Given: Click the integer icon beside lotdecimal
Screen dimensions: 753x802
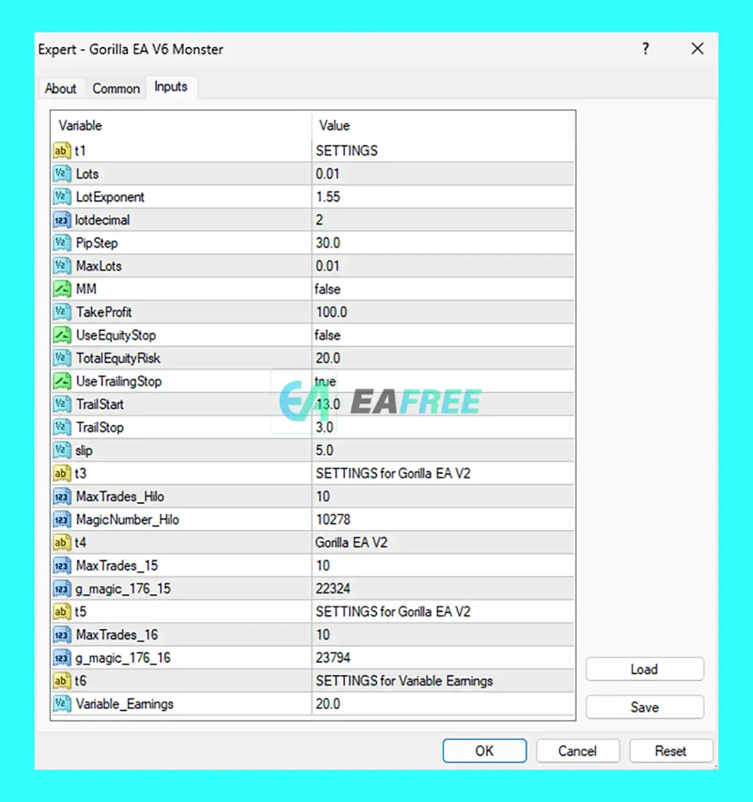Looking at the screenshot, I should (61, 220).
